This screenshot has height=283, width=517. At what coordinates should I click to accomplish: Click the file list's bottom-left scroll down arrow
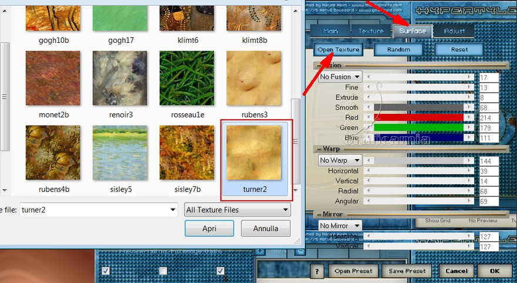5,190
